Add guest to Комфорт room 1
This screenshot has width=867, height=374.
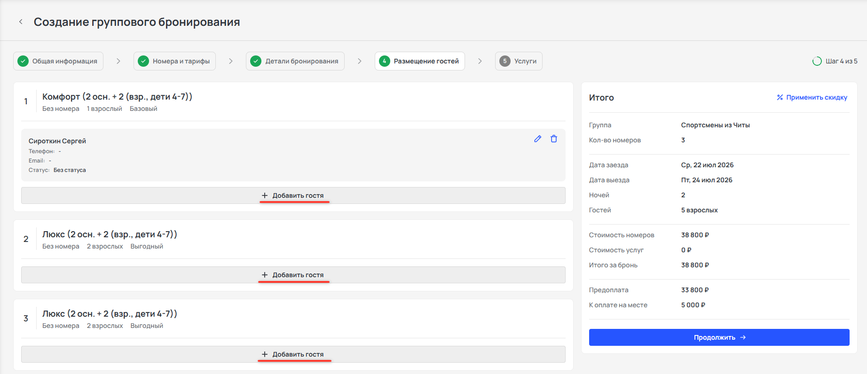pyautogui.click(x=293, y=195)
